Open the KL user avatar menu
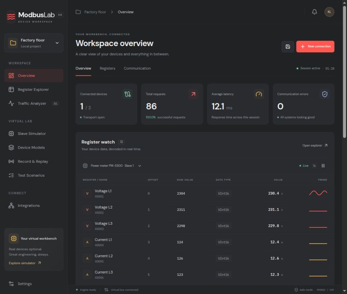Screen dimensions: 347x294 (x=329, y=12)
